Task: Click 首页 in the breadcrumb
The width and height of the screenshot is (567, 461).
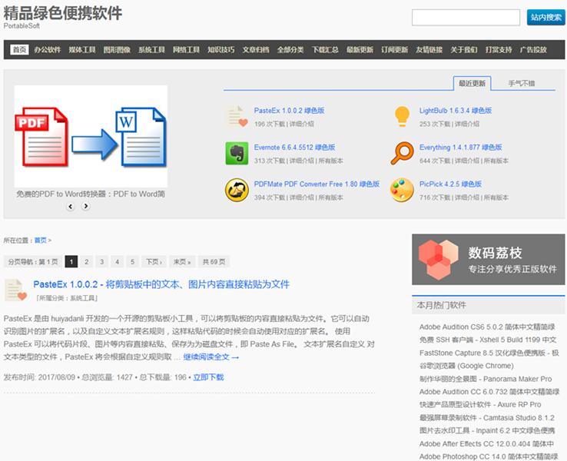Action: click(x=41, y=240)
